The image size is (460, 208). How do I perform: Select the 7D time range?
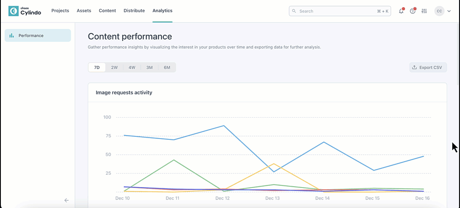click(x=97, y=67)
